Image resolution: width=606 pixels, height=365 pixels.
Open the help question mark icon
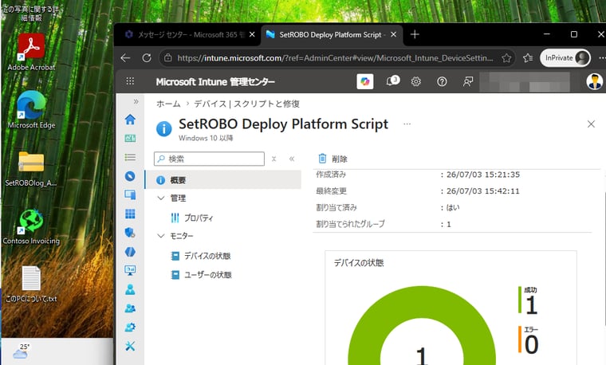pyautogui.click(x=442, y=81)
